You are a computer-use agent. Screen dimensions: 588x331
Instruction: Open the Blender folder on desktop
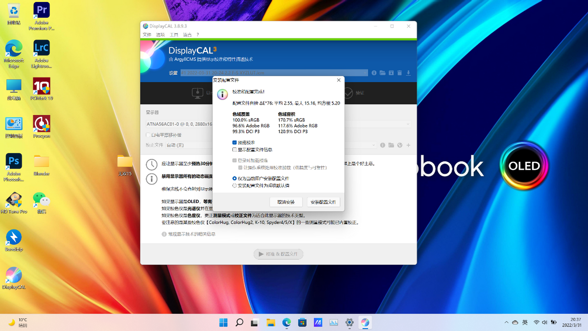42,165
